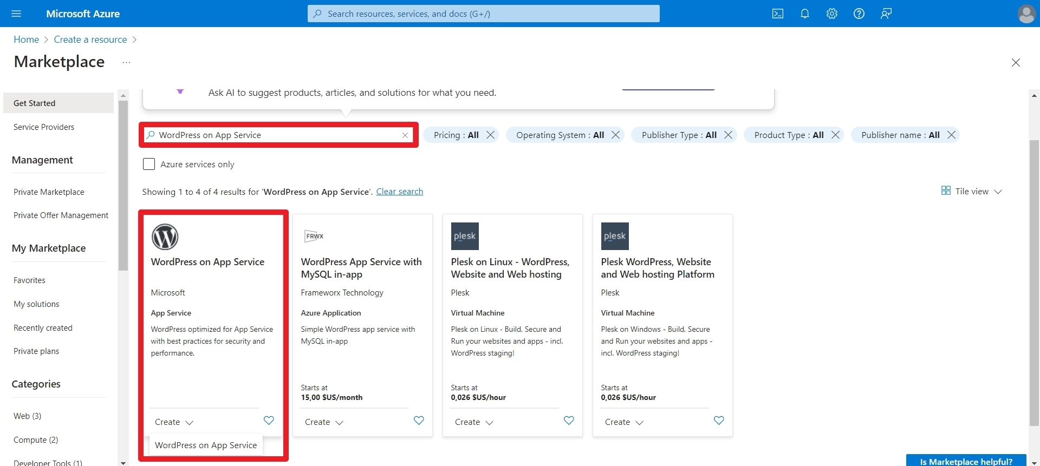1040x466 pixels.
Task: Favorite the Frameworx WordPress App Service card
Action: point(419,421)
